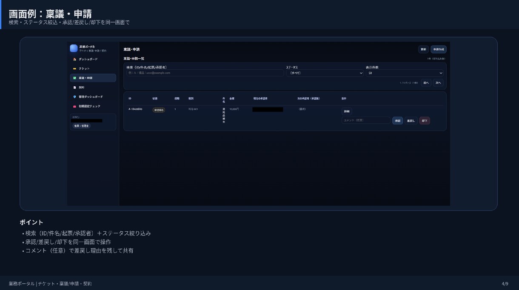Go to previous page with 前へ
Viewport: 519px width, 290px height.
[x=426, y=83]
